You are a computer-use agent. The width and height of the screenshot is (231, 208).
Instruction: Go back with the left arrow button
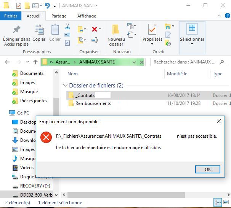point(7,62)
